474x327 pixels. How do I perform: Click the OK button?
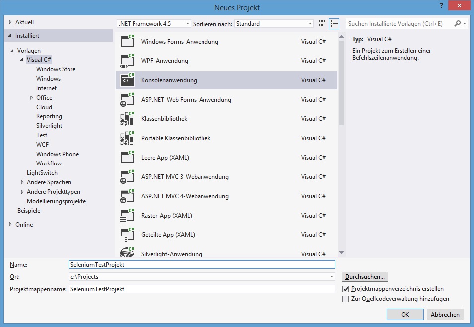point(405,314)
